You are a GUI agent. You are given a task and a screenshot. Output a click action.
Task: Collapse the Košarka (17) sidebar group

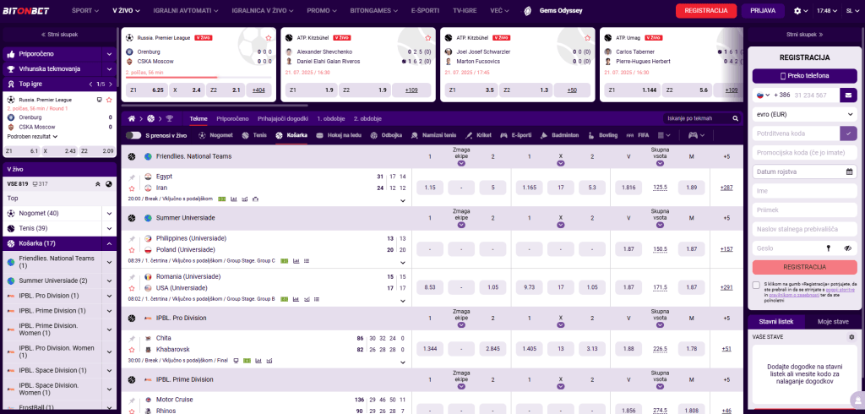109,243
